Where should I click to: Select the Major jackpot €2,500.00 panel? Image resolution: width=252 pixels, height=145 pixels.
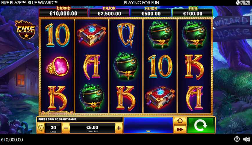point(109,12)
